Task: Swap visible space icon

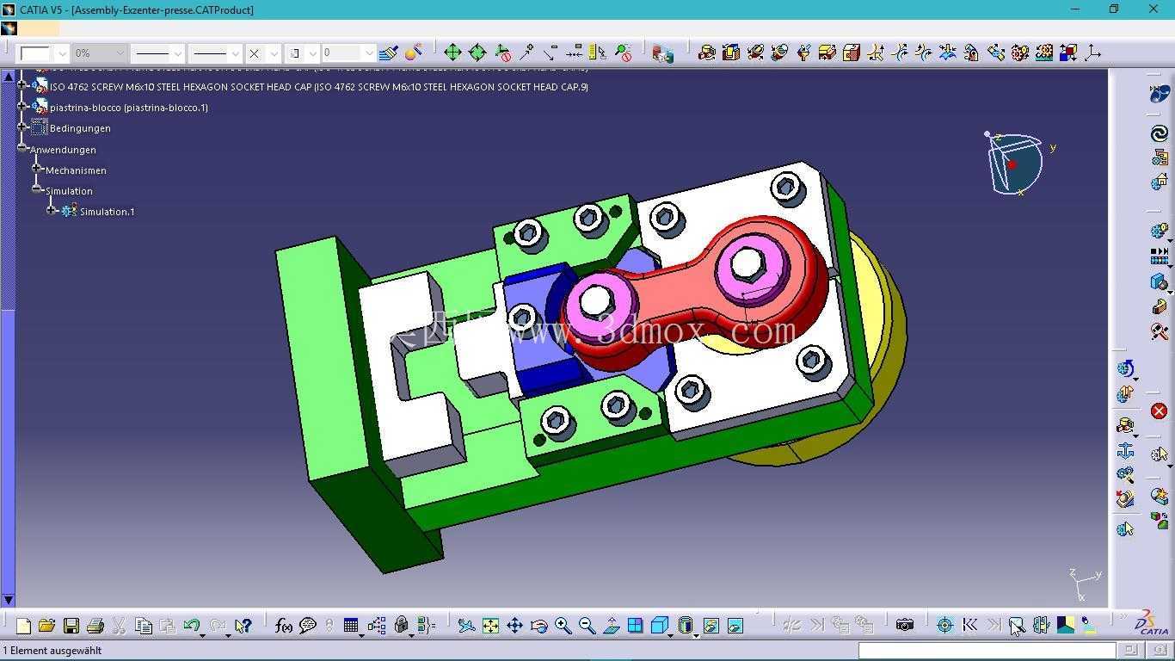Action: click(x=735, y=626)
